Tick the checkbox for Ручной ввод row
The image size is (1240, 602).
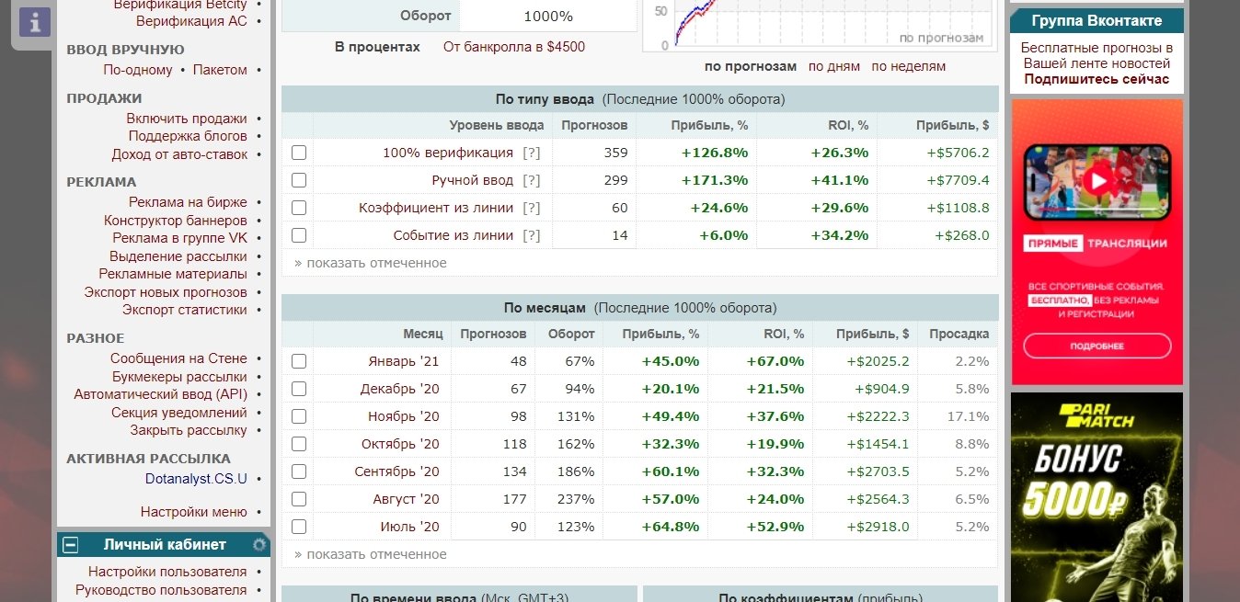(x=298, y=180)
